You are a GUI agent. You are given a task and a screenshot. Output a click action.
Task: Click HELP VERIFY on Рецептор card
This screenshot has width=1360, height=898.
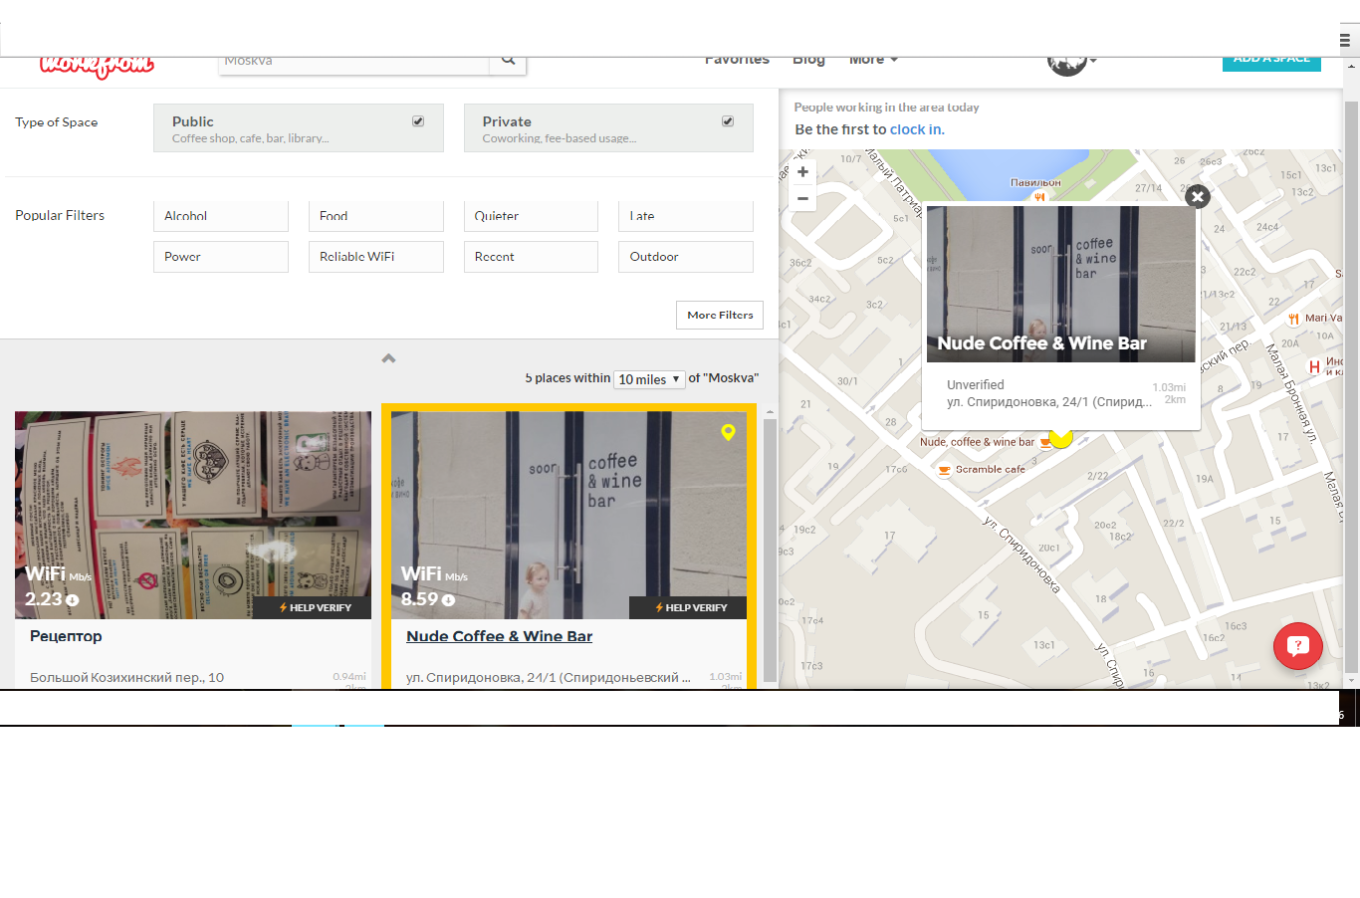tap(314, 607)
